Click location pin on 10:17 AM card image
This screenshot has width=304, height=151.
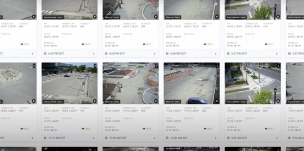click(95, 101)
